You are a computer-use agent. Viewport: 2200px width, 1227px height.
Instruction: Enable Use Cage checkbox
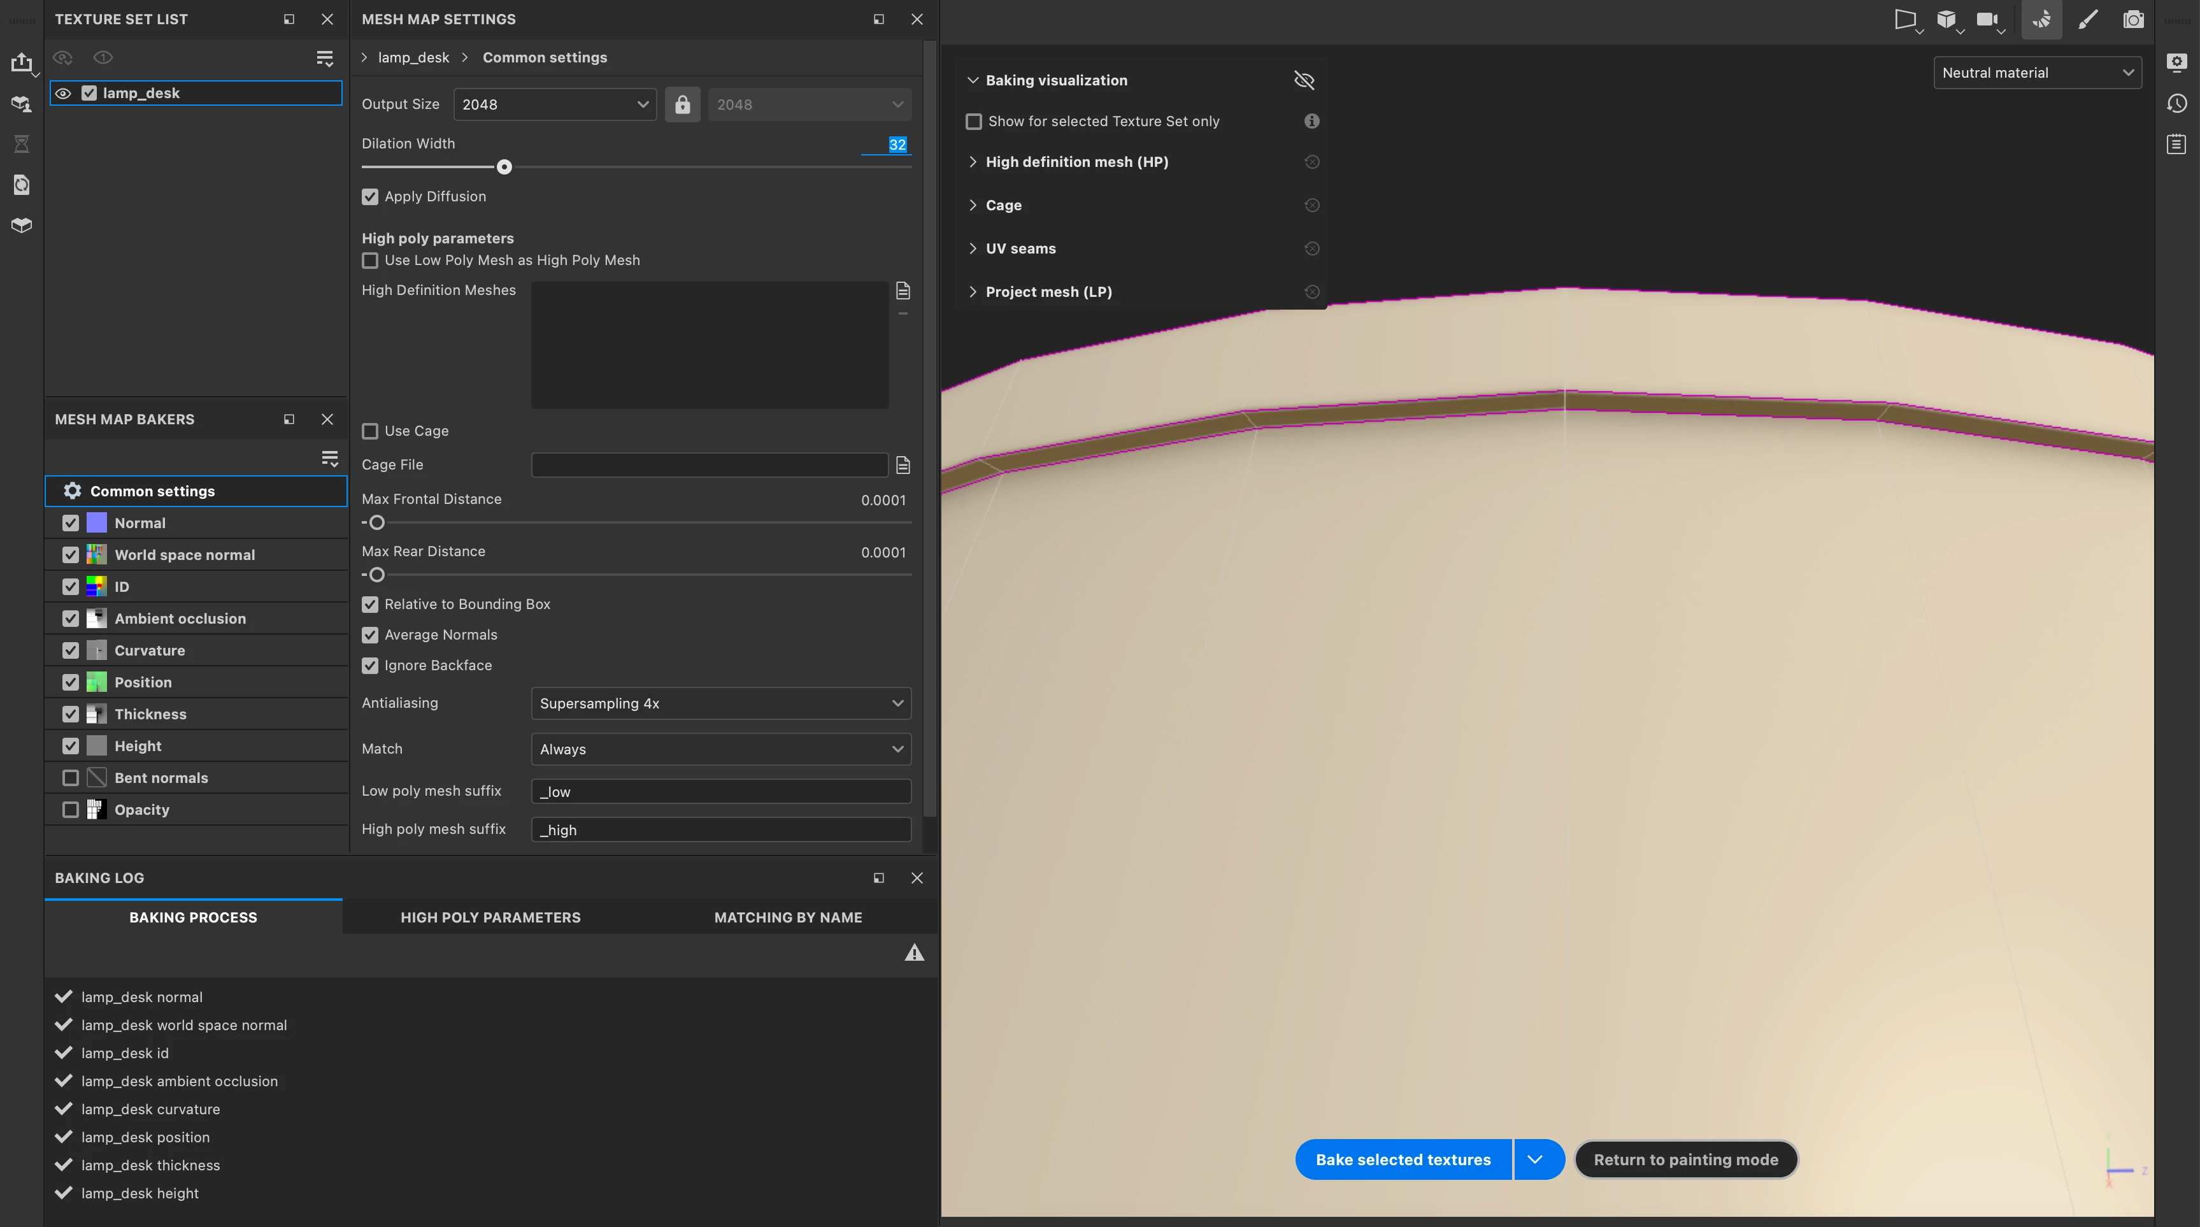(370, 431)
